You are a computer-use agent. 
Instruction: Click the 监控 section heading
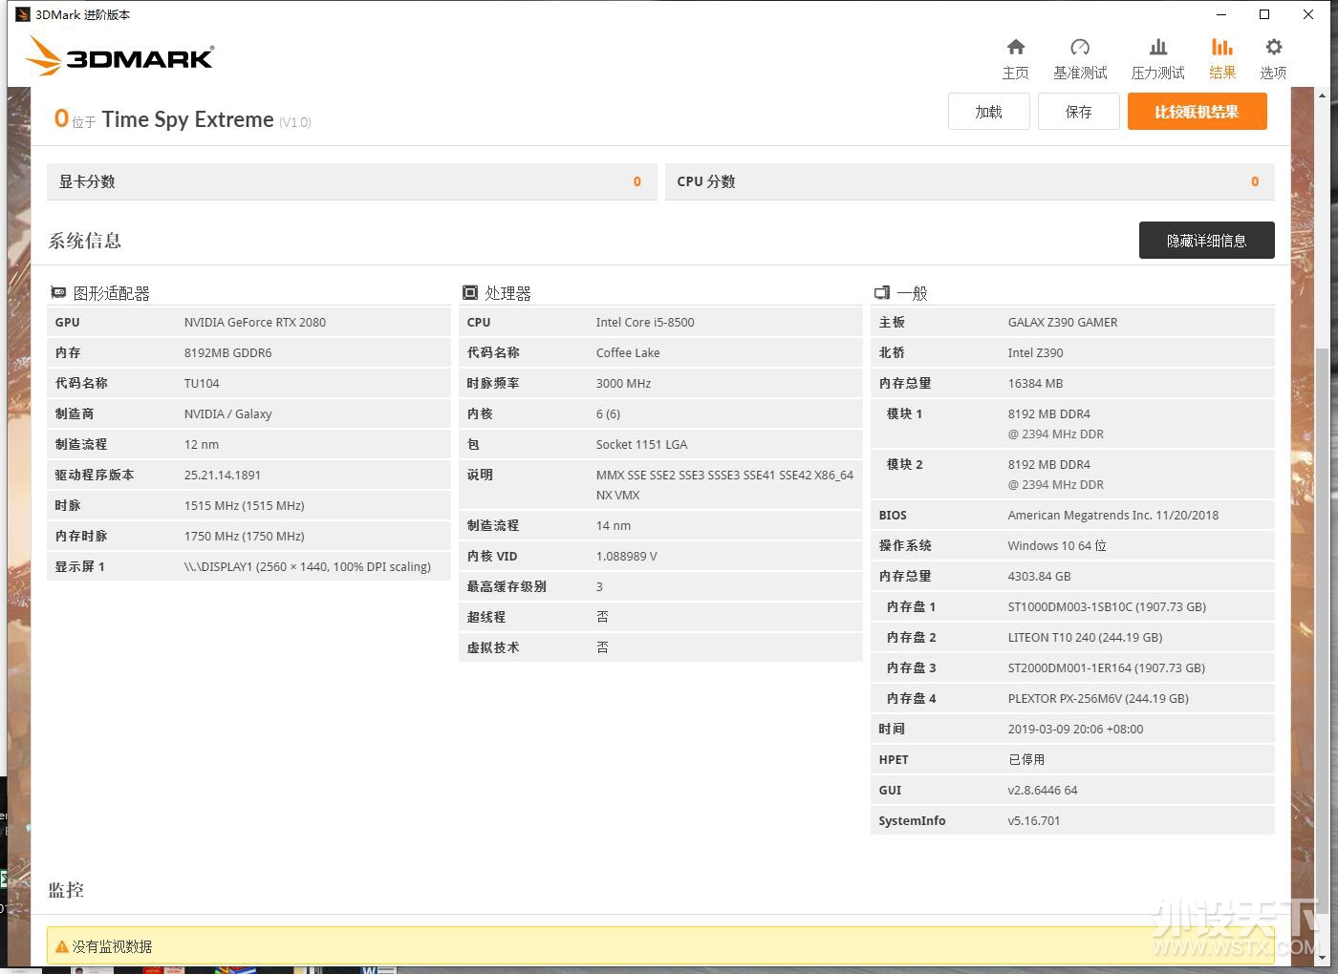pyautogui.click(x=66, y=890)
